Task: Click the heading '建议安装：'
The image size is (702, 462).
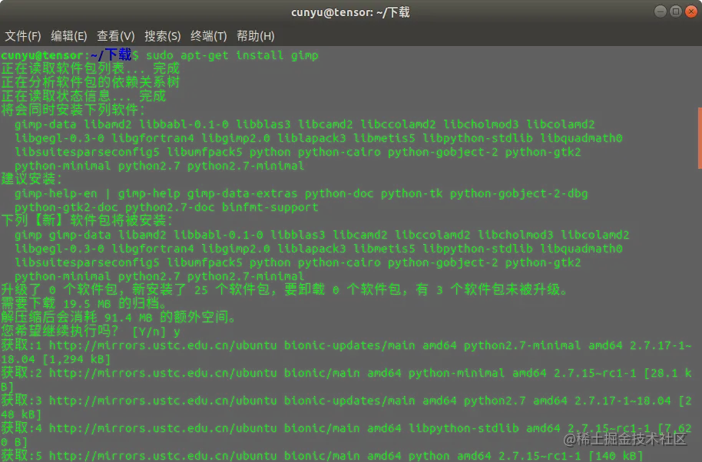Action: (x=31, y=179)
